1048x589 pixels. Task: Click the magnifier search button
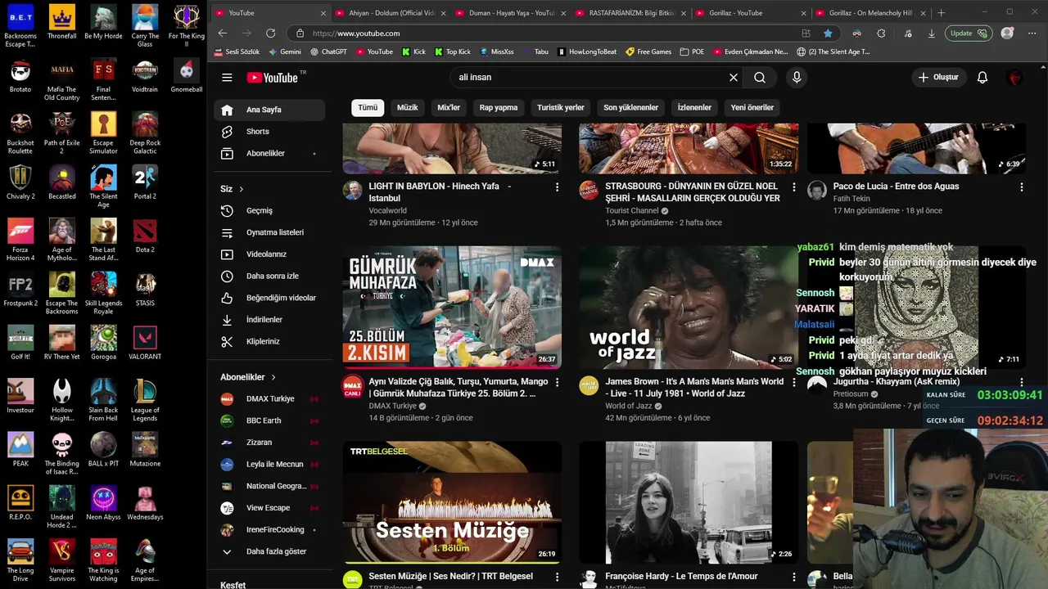pos(760,77)
